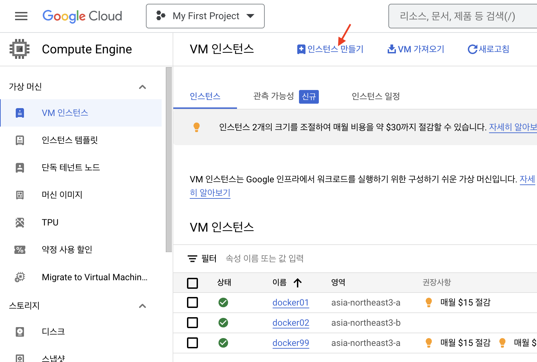Click the 스냅샷 sidebar icon
The image size is (537, 362).
coord(20,358)
